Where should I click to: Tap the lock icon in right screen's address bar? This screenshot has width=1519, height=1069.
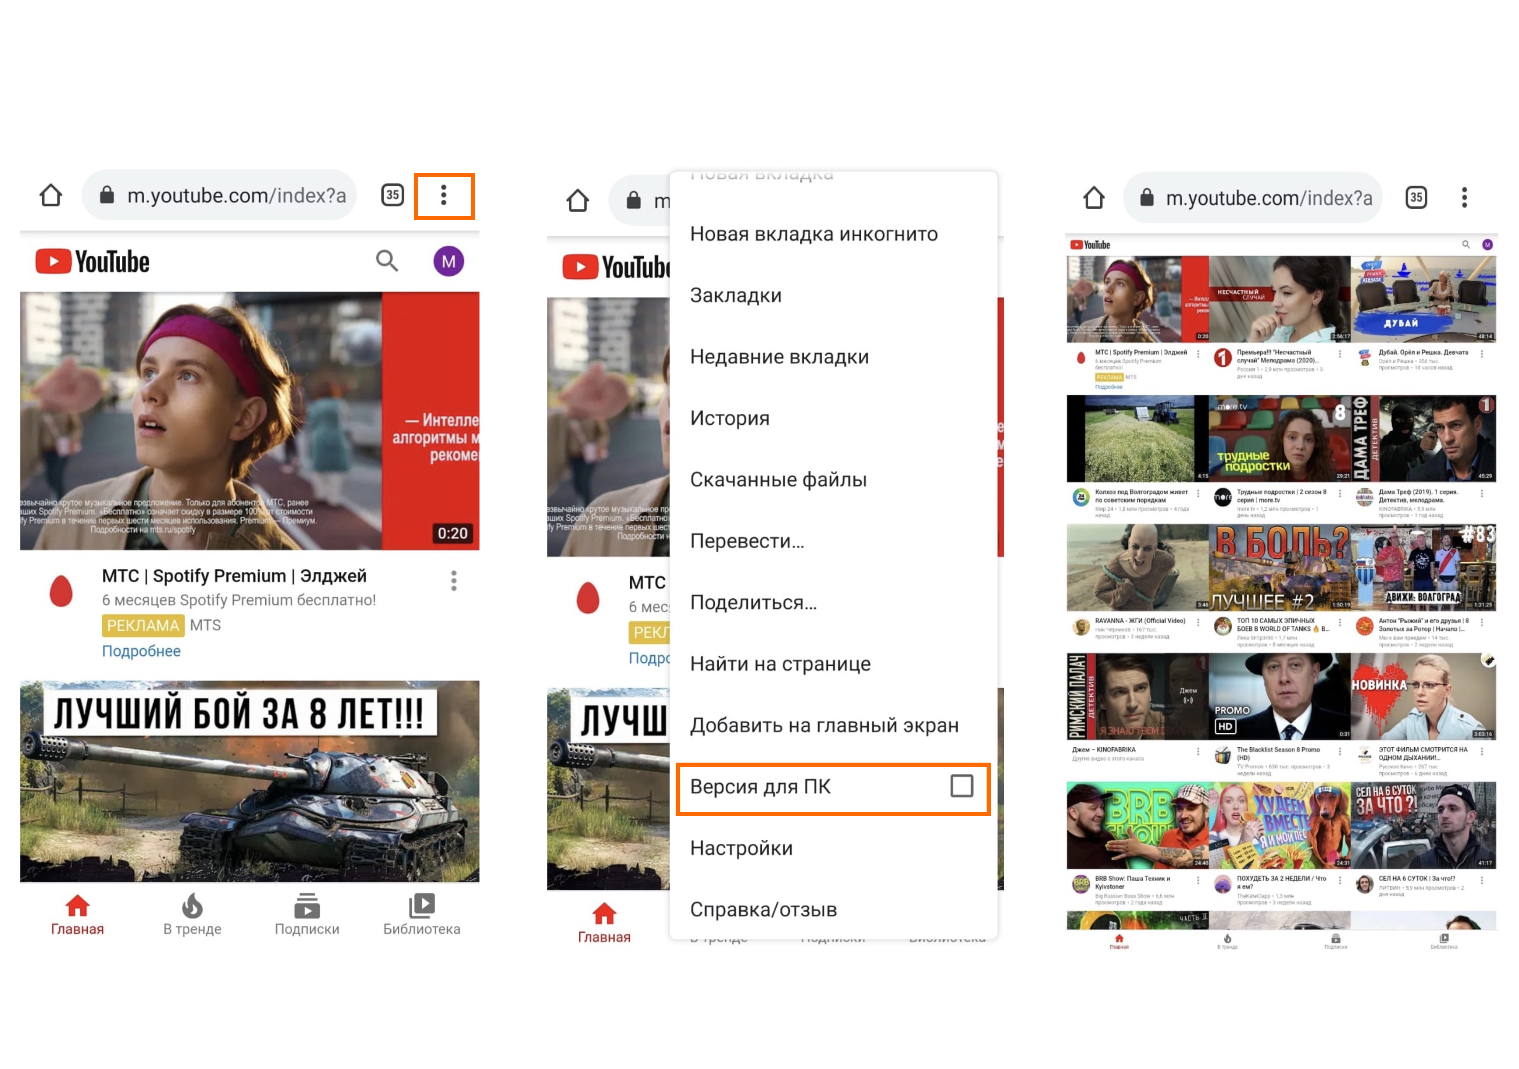pyautogui.click(x=1147, y=198)
